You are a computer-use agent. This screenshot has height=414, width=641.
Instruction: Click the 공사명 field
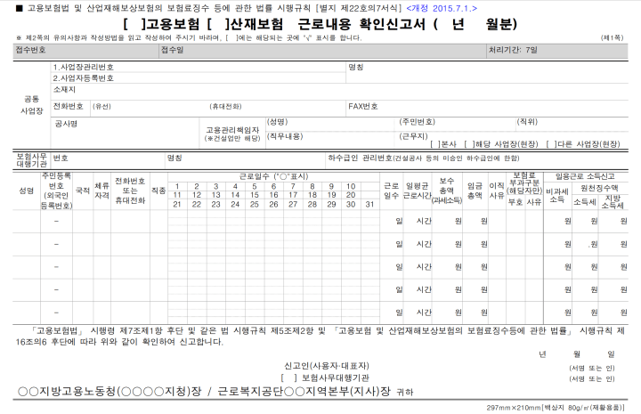tap(126, 133)
